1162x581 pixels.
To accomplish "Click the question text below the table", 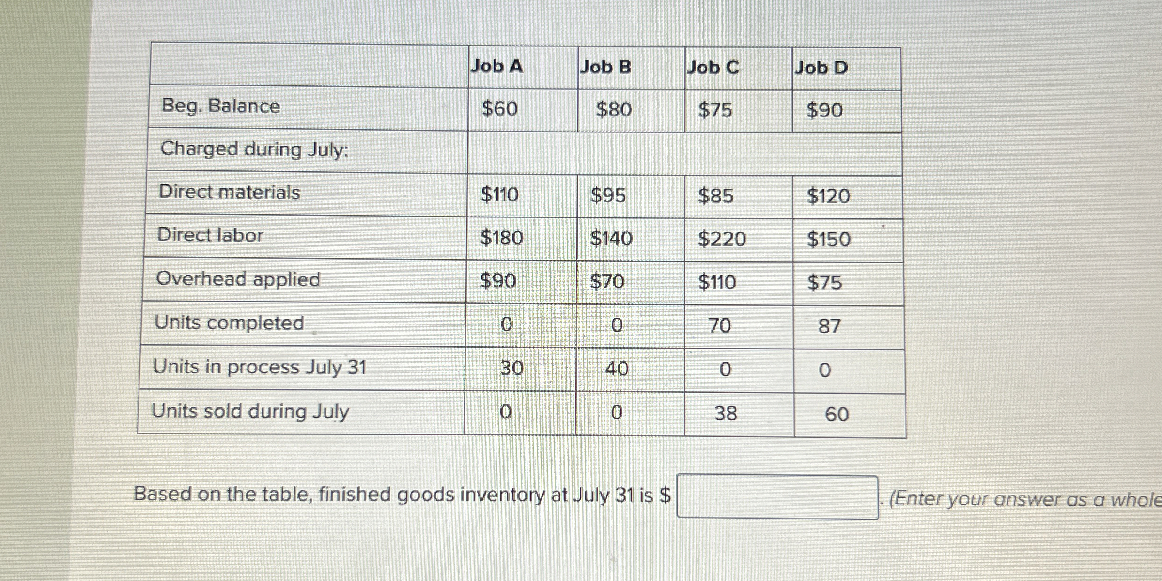I will 403,495.
